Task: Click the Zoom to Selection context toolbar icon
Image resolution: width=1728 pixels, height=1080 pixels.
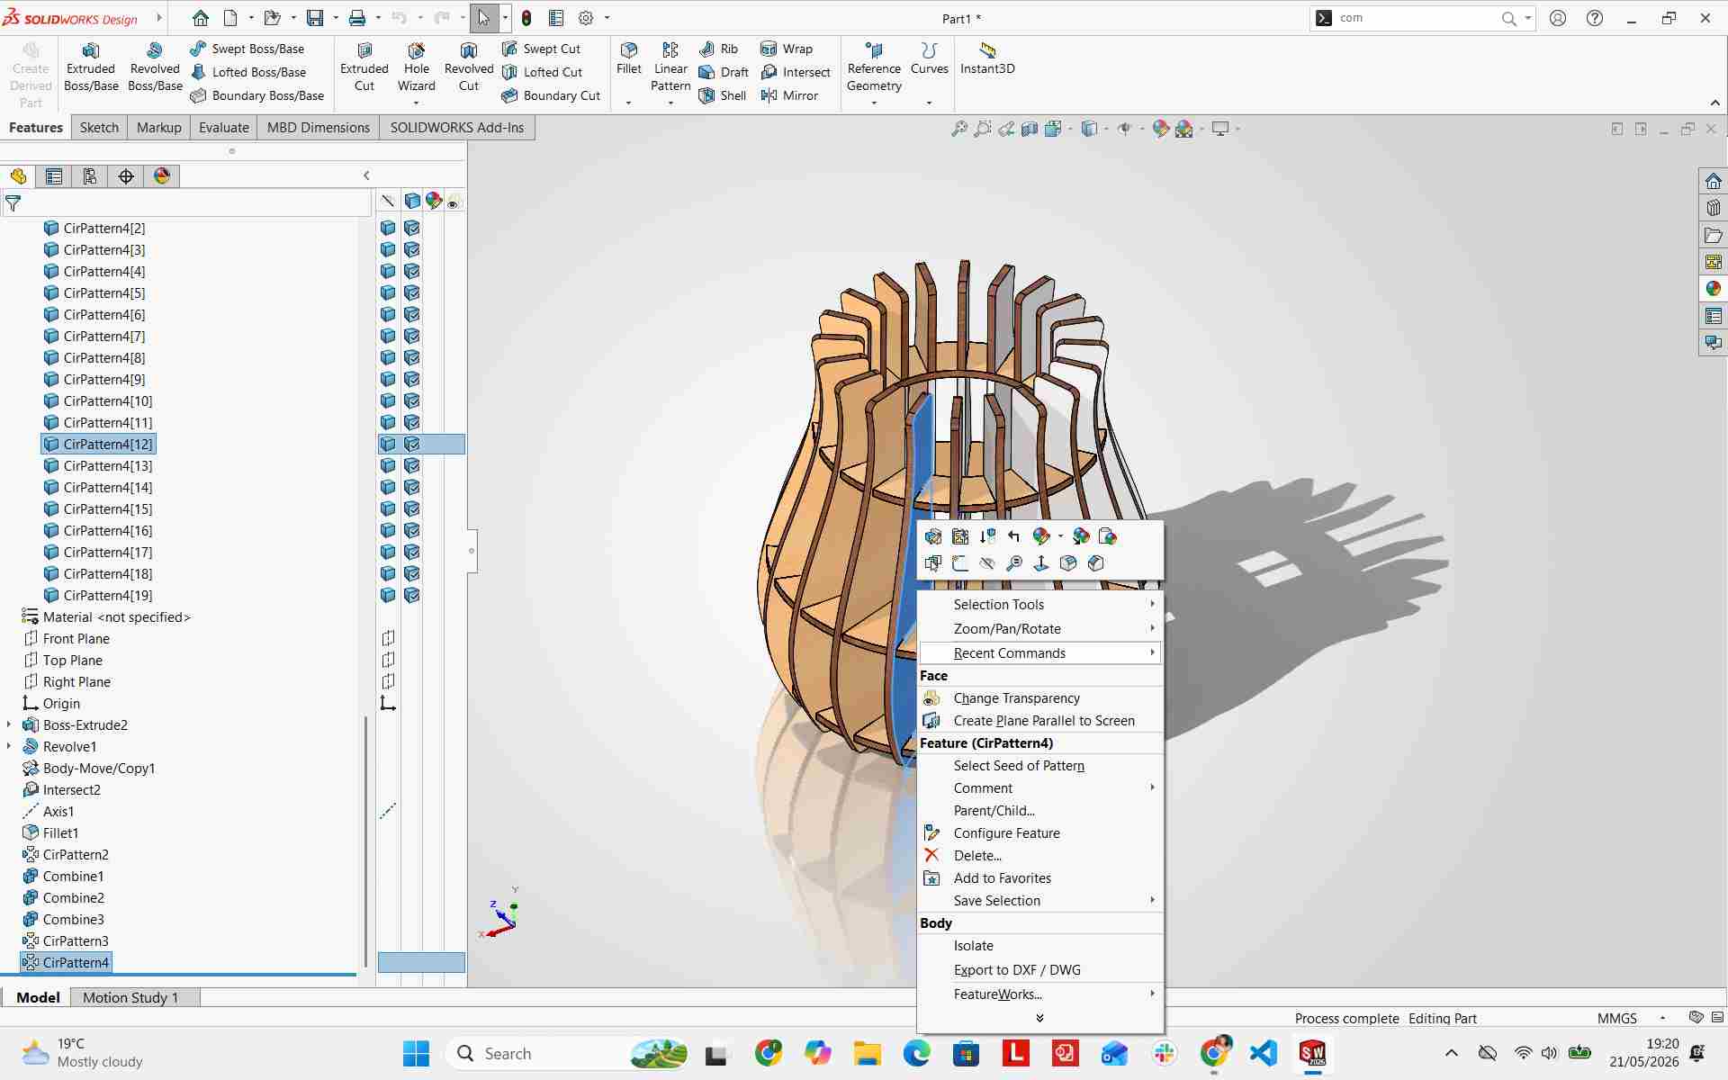Action: click(x=1014, y=563)
